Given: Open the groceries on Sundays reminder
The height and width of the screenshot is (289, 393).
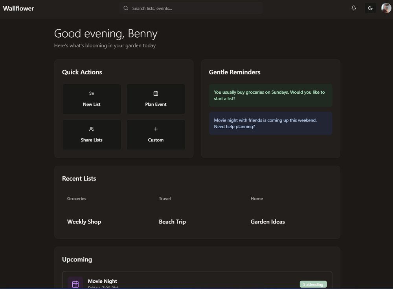Looking at the screenshot, I should coord(271,95).
